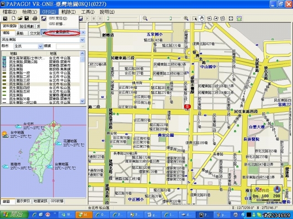This screenshot has height=219, width=293.
Task: Click the results list scroll-up arrow
Action: click(x=82, y=53)
